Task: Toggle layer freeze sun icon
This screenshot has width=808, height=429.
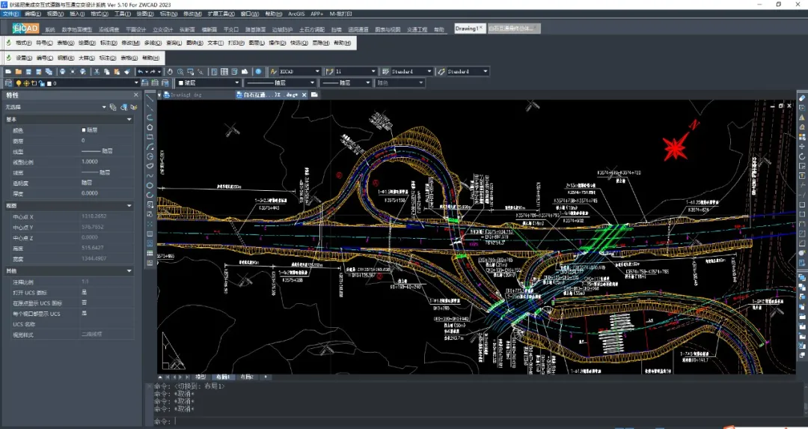Action: pos(27,83)
